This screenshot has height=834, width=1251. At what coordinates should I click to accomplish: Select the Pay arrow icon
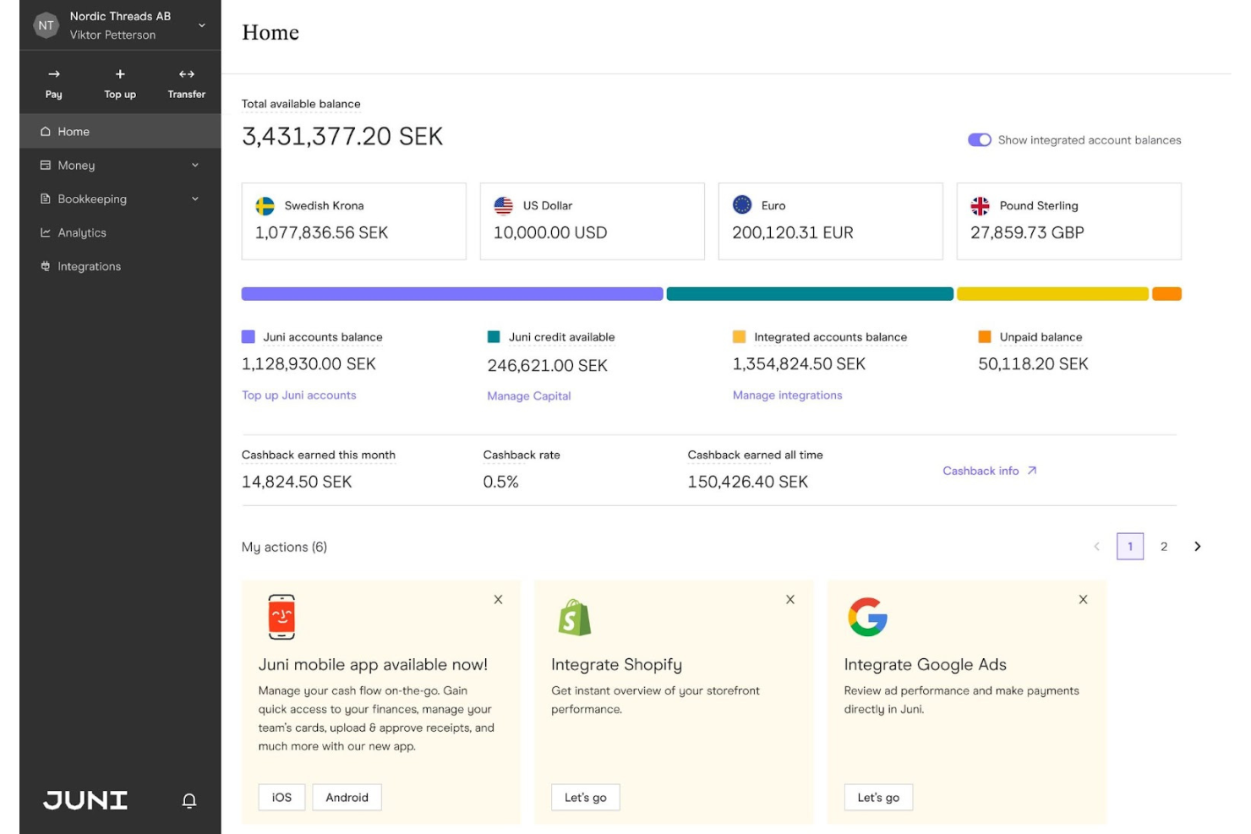[53, 74]
